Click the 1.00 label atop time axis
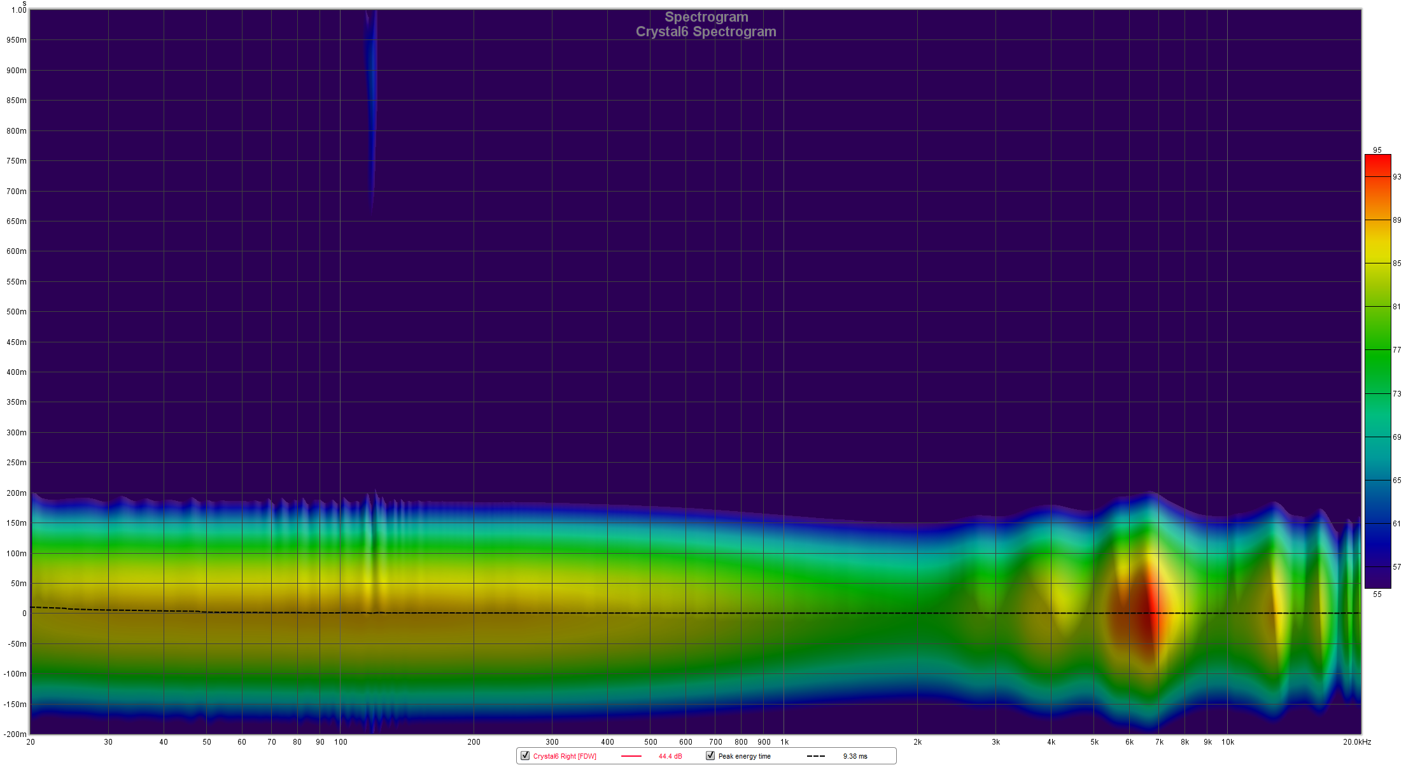The height and width of the screenshot is (765, 1413). point(19,10)
